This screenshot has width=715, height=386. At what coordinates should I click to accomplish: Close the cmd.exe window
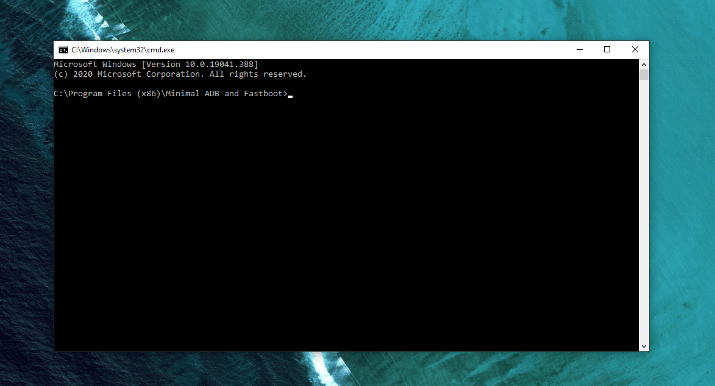click(x=635, y=50)
